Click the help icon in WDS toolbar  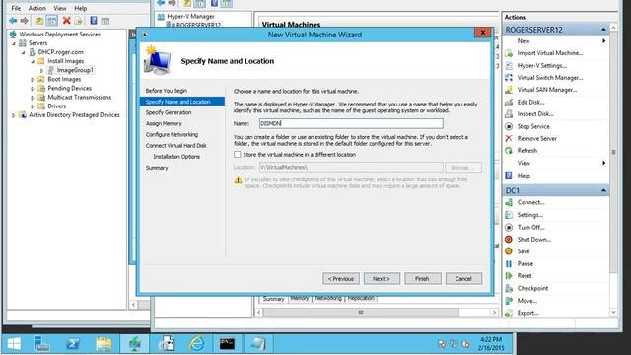coord(94,20)
